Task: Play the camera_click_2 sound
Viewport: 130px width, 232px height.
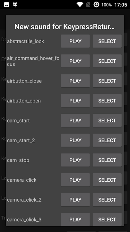Action: pos(75,200)
